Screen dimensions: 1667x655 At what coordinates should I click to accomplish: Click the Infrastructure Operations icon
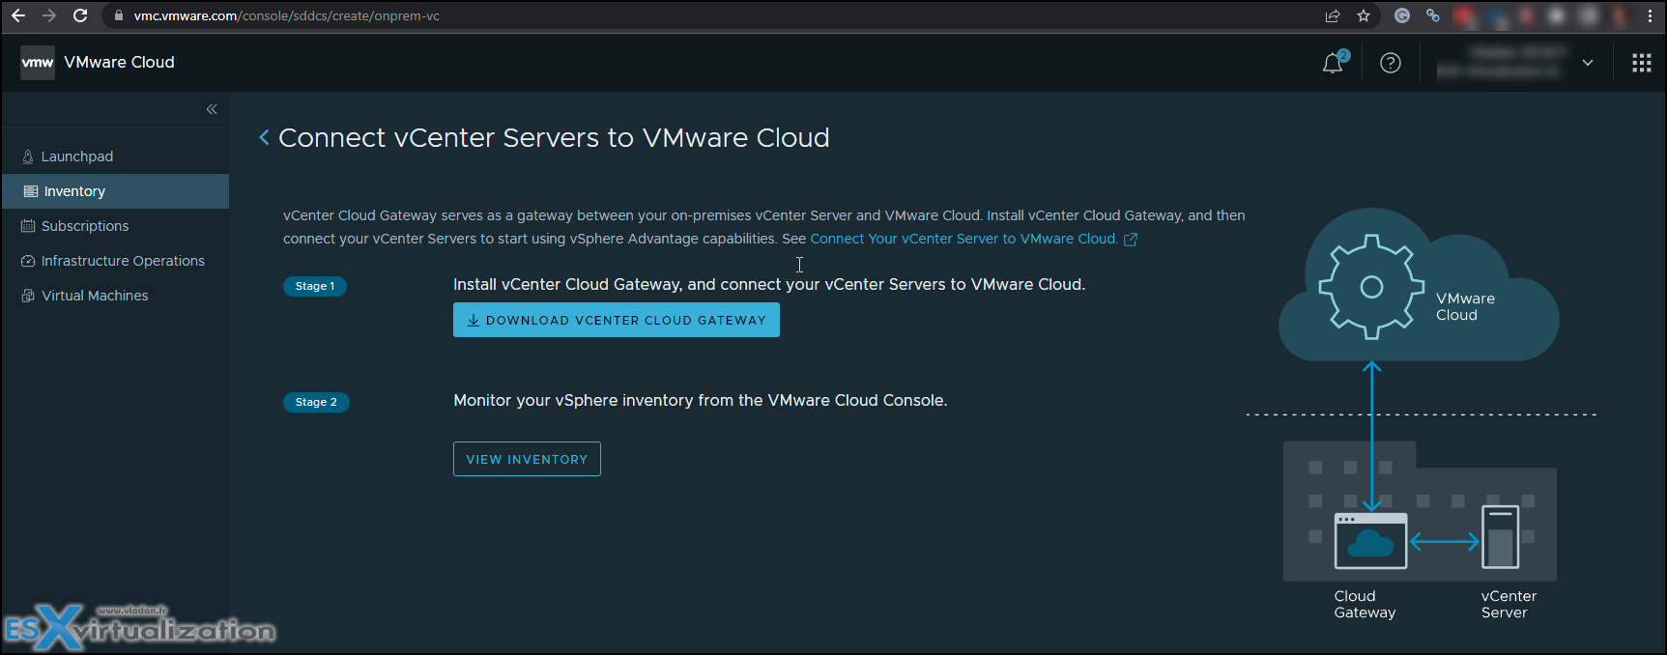point(28,261)
